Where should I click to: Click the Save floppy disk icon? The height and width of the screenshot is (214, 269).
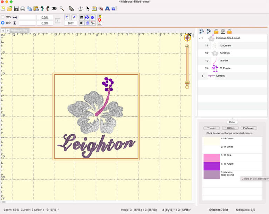pos(16,8)
